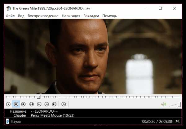Click the frame step button

(64, 104)
